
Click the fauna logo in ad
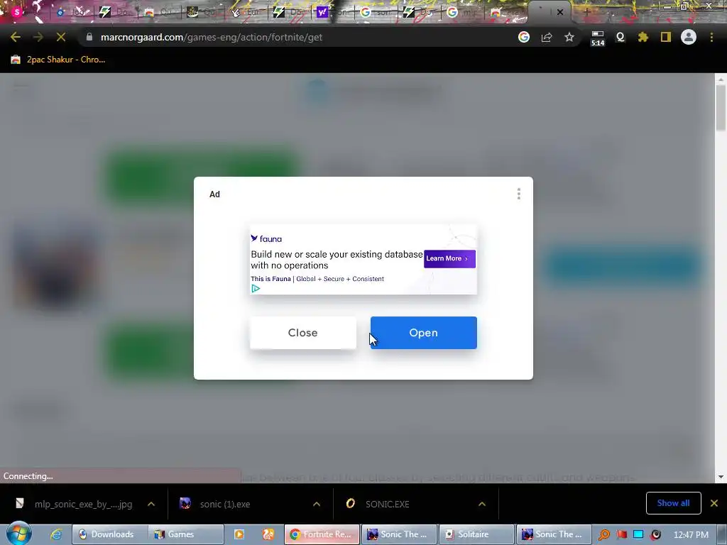click(x=266, y=238)
